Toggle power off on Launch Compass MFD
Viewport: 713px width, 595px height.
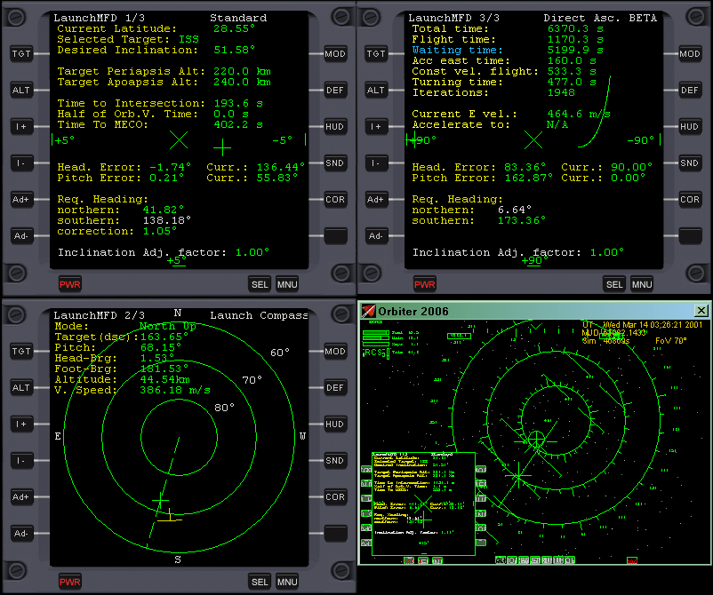click(69, 582)
